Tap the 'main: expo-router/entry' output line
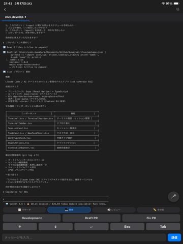Image resolution: width=183 pixels, height=244 pixels. [x=24, y=65]
